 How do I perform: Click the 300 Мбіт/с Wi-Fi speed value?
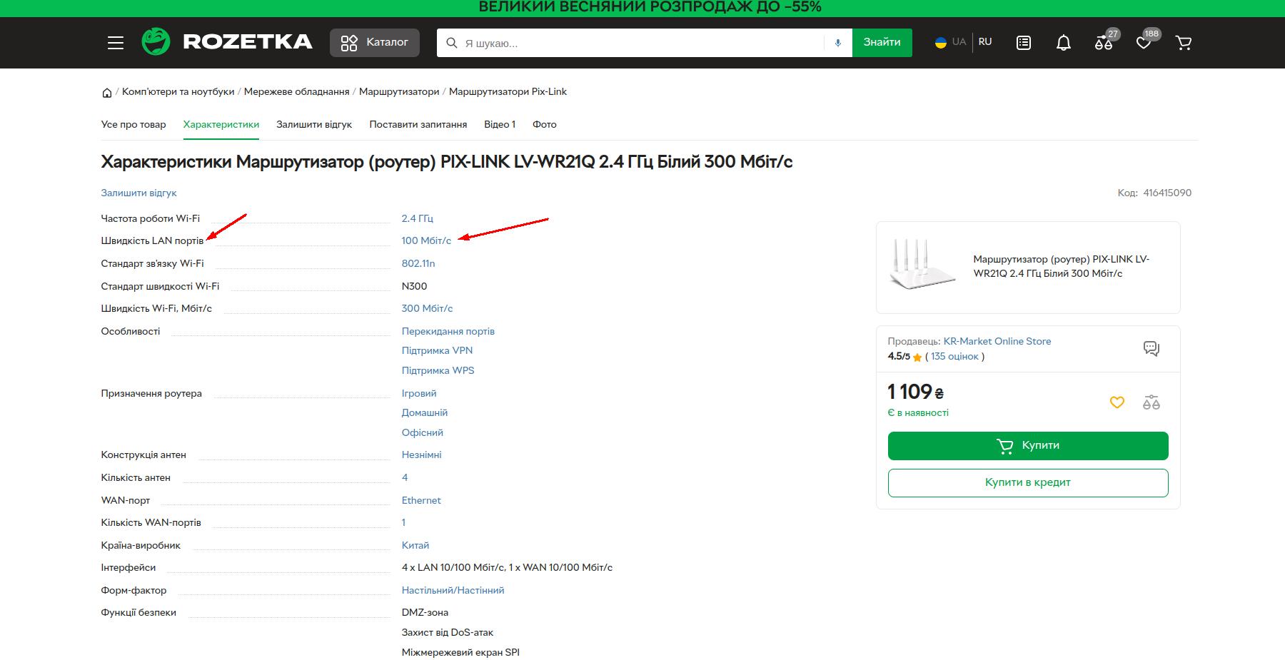coord(428,309)
